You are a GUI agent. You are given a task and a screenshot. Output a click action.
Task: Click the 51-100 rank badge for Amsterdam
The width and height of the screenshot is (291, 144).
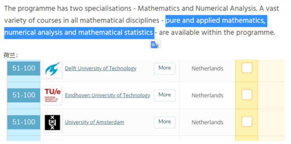[x=23, y=122]
